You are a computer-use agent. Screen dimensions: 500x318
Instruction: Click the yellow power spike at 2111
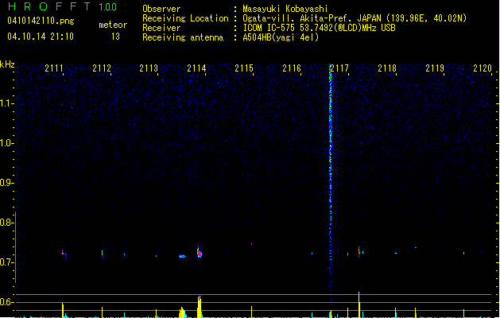[x=63, y=310]
